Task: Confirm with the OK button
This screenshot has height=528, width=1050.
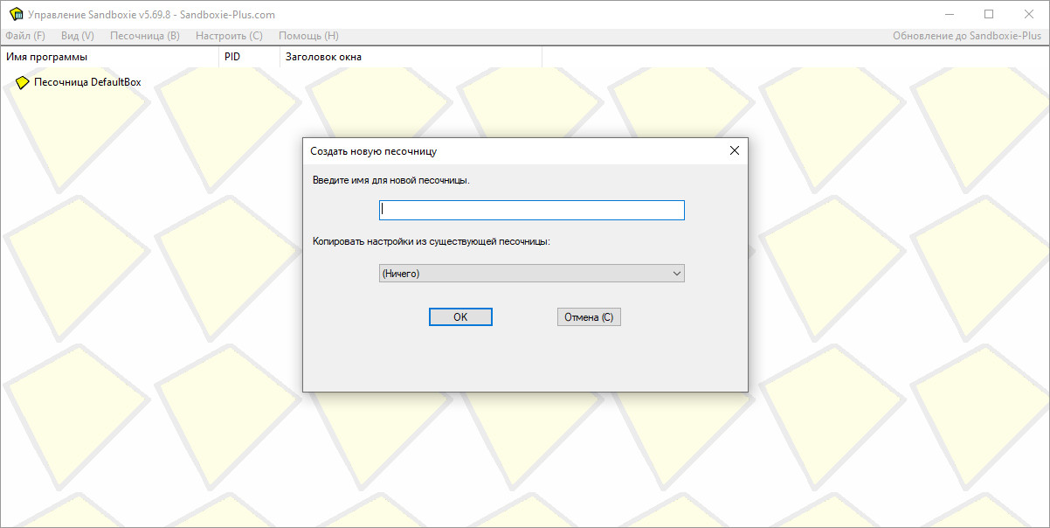Action: (x=460, y=317)
